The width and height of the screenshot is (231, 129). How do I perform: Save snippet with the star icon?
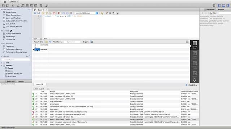tap(102, 13)
